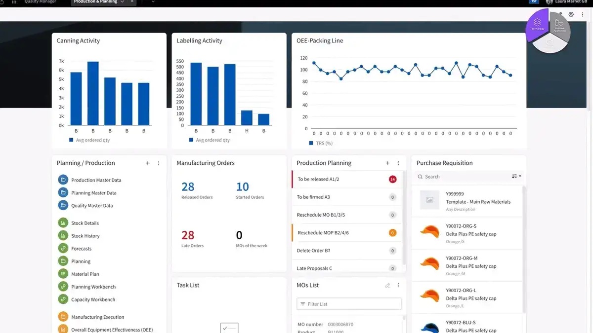The width and height of the screenshot is (593, 333).
Task: Open the Planning / Production options menu
Action: (159, 163)
